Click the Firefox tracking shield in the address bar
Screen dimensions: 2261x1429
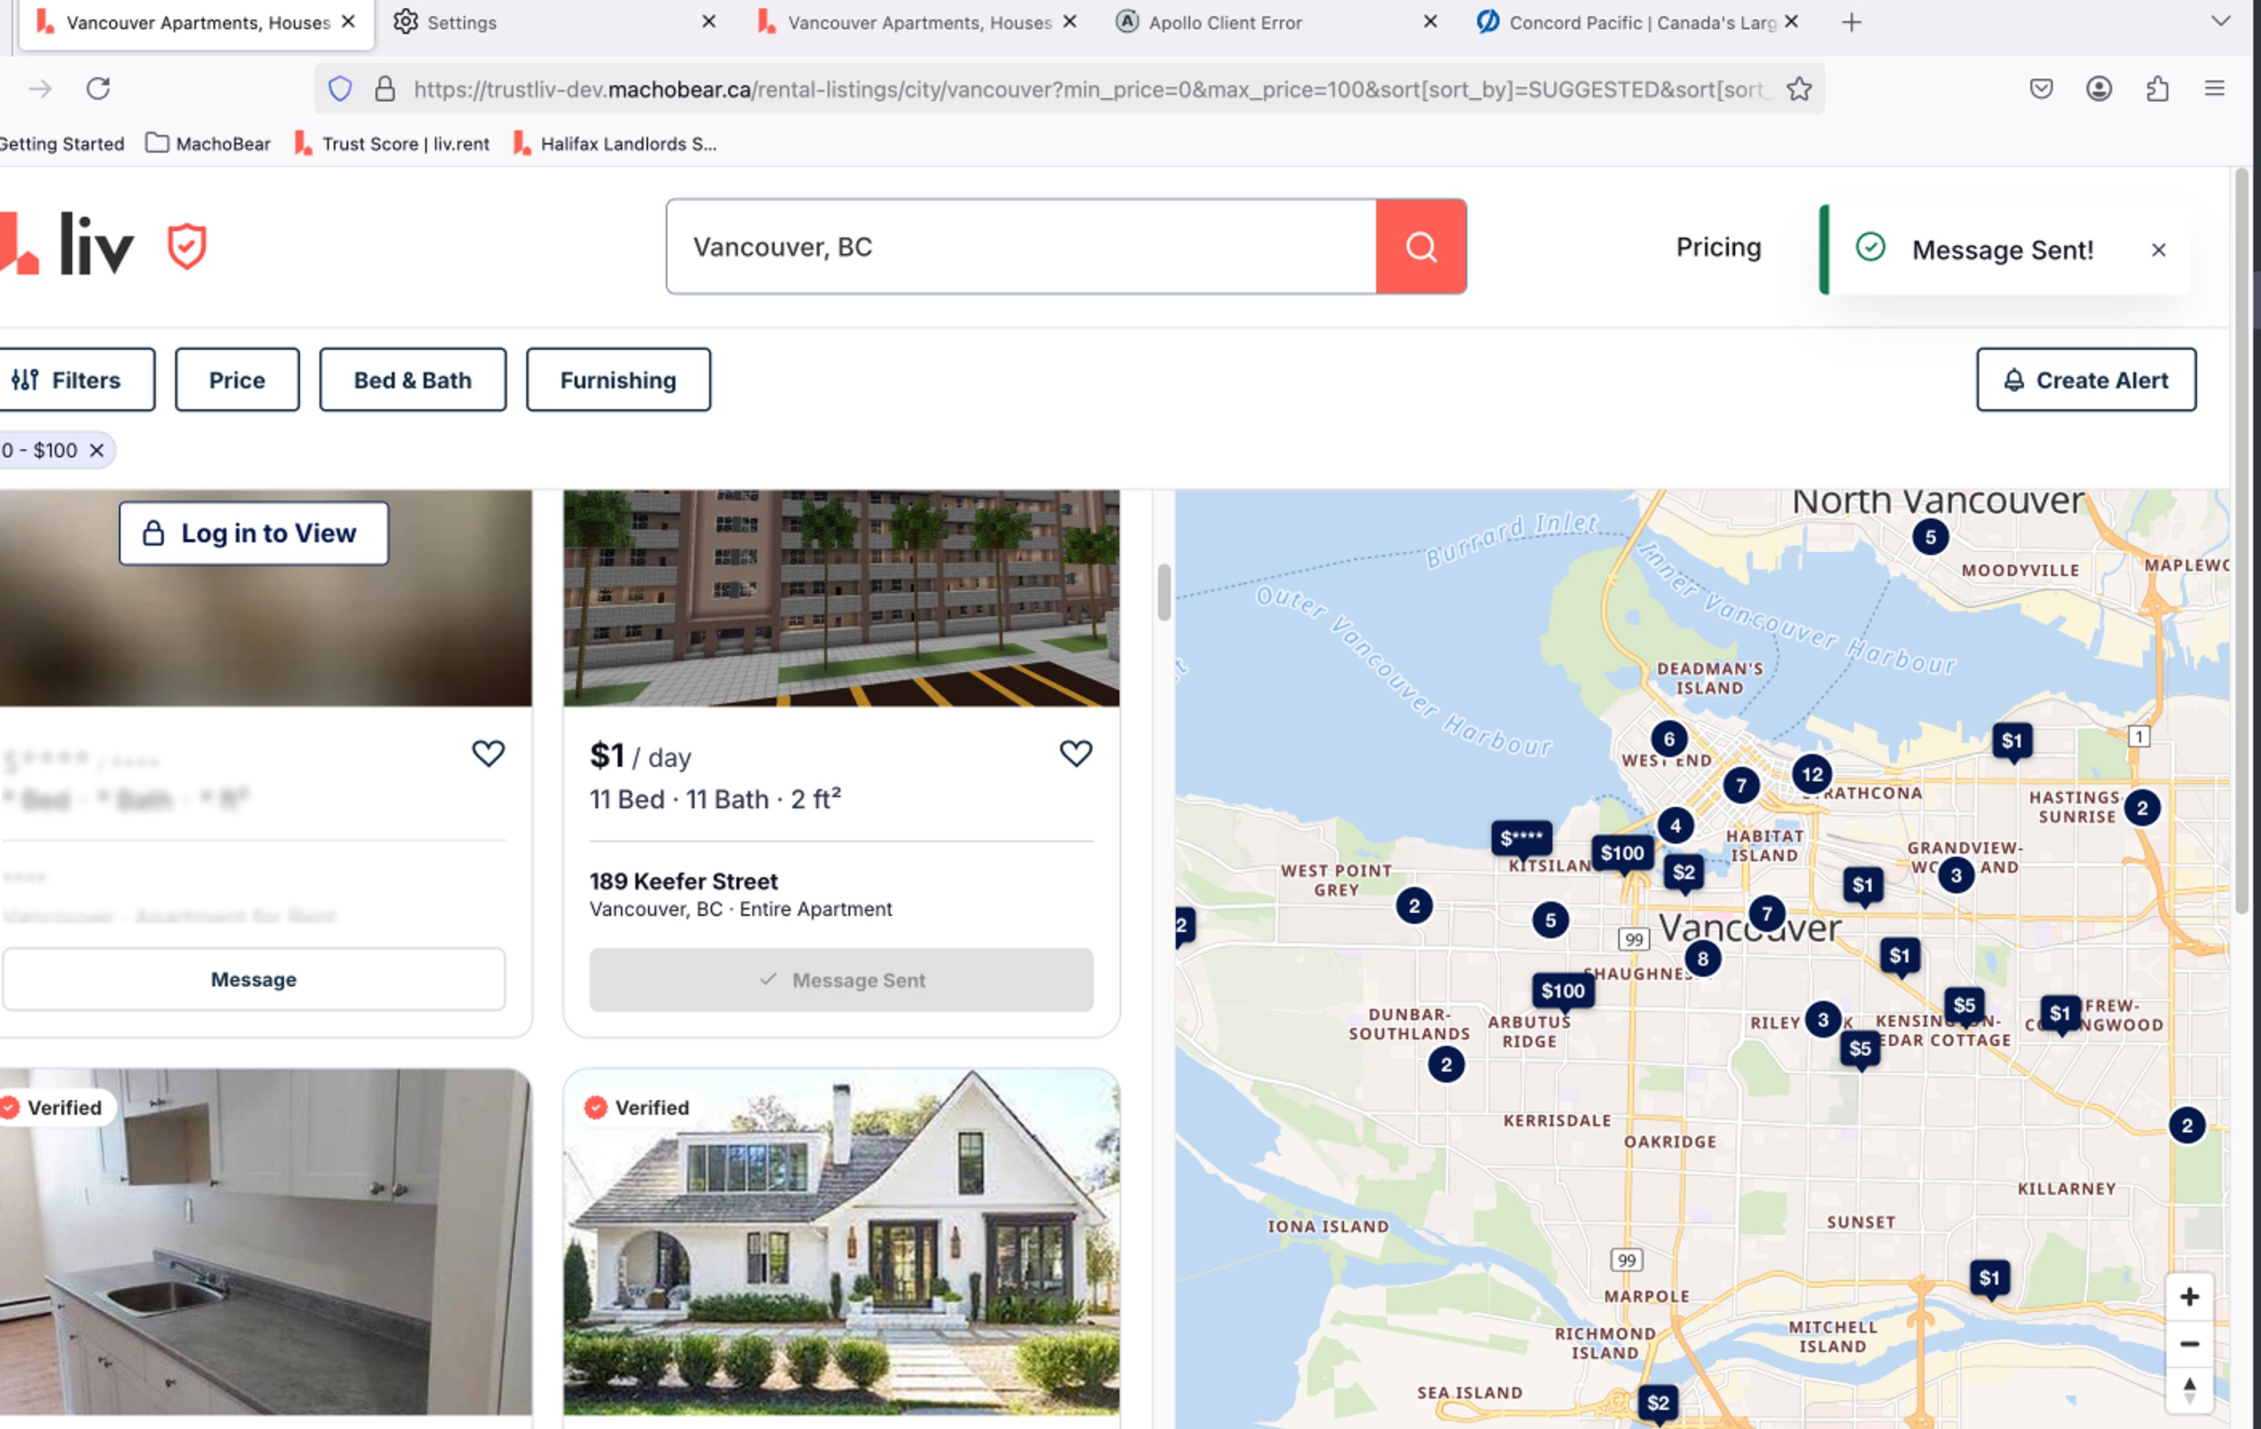click(x=340, y=88)
